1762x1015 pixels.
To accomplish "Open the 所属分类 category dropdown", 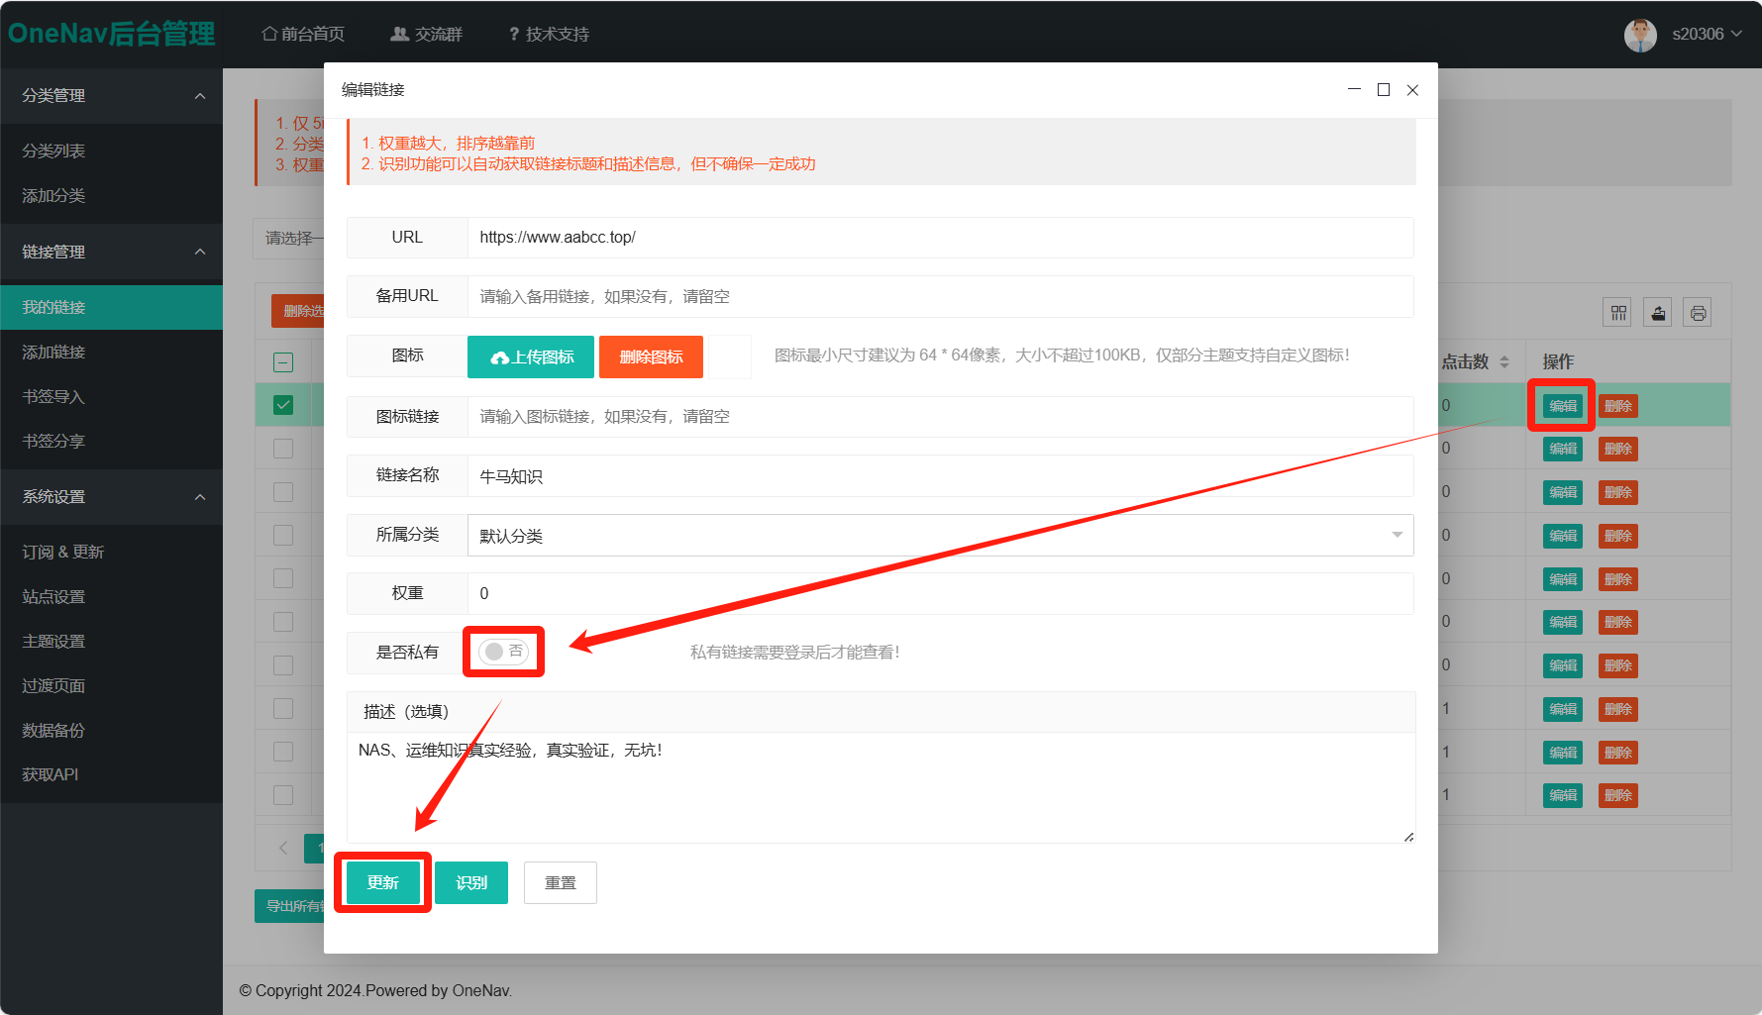I will point(939,536).
